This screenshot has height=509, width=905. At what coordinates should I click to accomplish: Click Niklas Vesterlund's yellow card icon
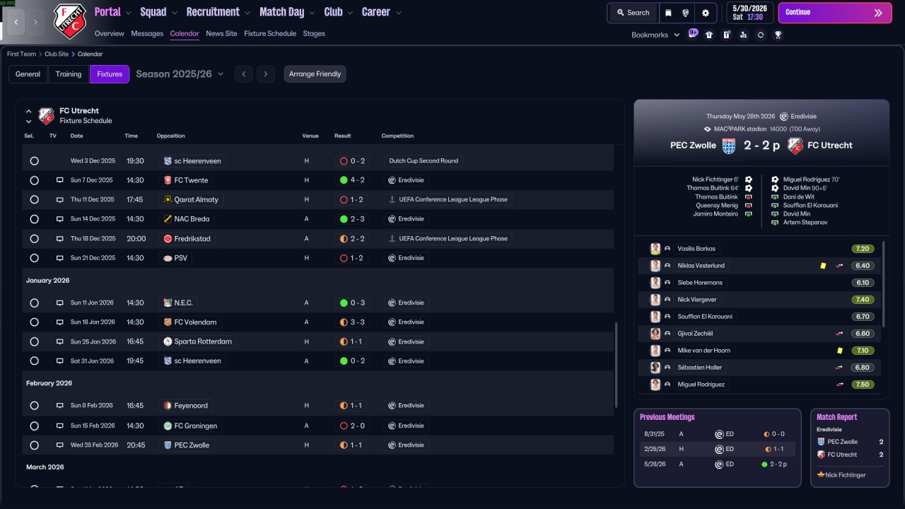click(x=823, y=266)
